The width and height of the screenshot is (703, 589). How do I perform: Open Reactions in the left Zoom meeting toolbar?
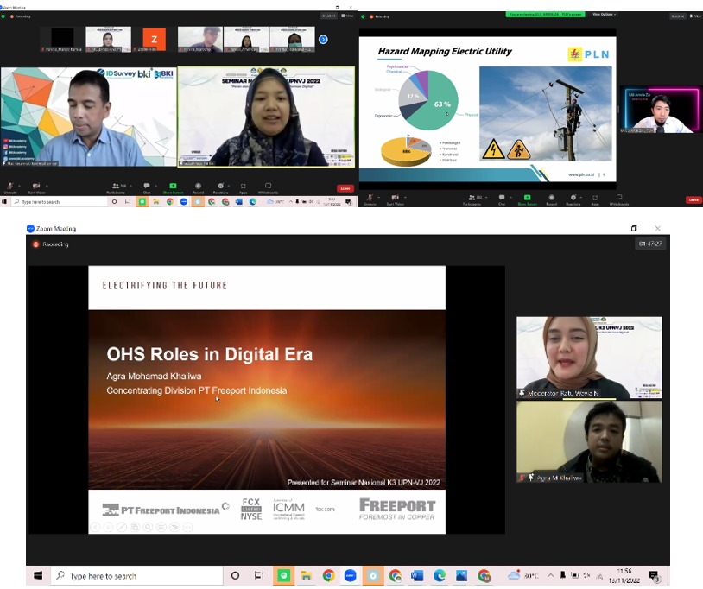pyautogui.click(x=221, y=185)
